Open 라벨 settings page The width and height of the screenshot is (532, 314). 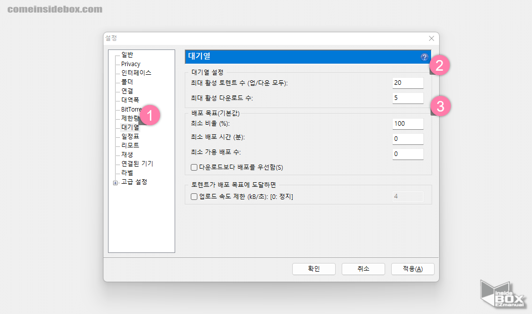[x=127, y=173]
